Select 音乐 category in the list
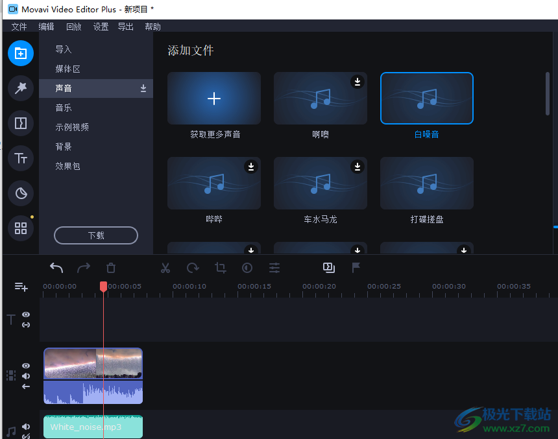Image resolution: width=558 pixels, height=439 pixels. [x=64, y=108]
